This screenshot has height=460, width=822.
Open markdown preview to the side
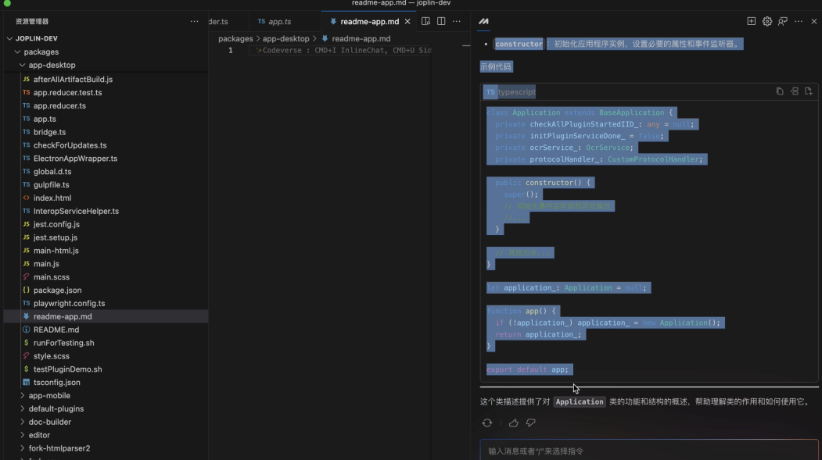[425, 21]
